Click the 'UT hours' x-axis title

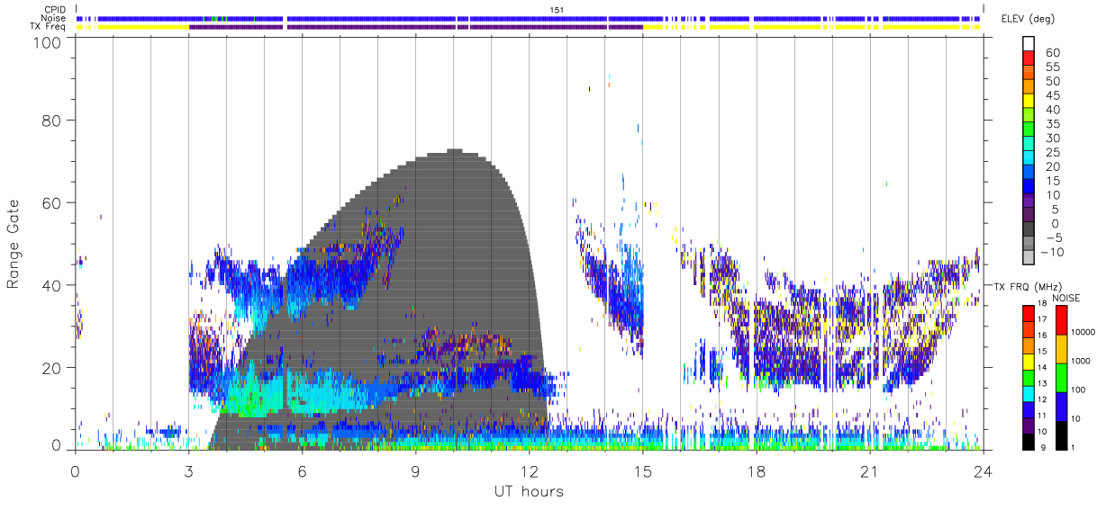pyautogui.click(x=529, y=492)
